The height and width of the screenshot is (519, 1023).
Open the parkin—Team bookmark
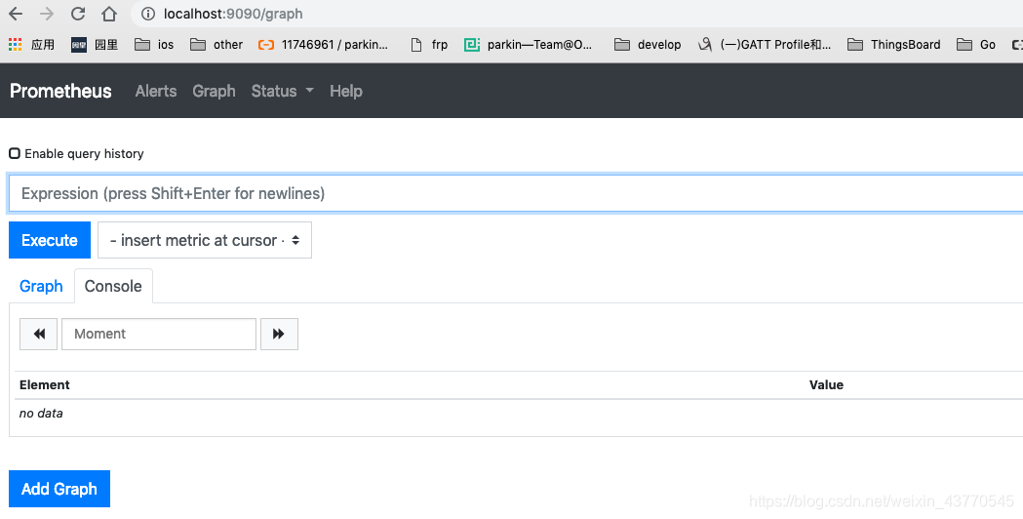click(x=529, y=45)
